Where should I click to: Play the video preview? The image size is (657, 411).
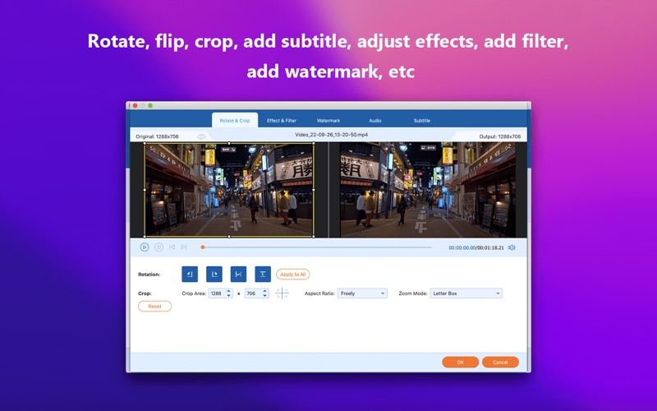tap(145, 247)
